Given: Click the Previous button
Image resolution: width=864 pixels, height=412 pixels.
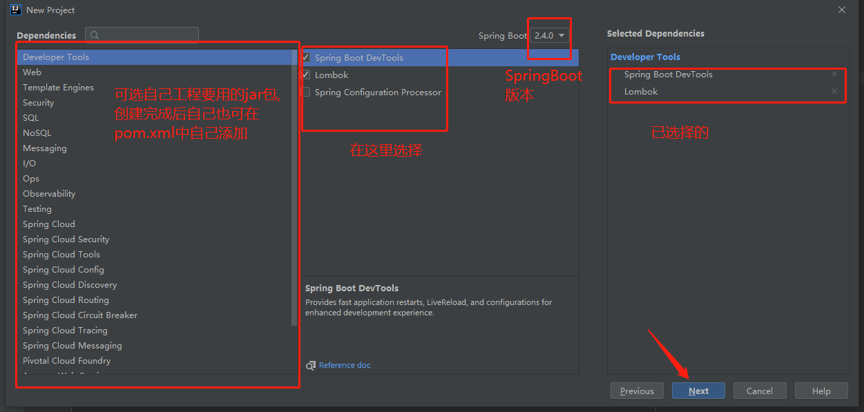Looking at the screenshot, I should click(x=637, y=391).
